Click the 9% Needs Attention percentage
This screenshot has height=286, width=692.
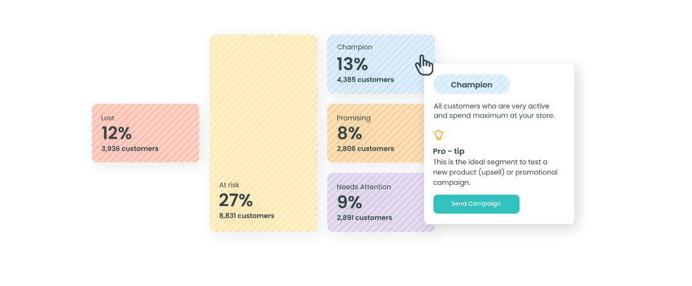click(349, 202)
